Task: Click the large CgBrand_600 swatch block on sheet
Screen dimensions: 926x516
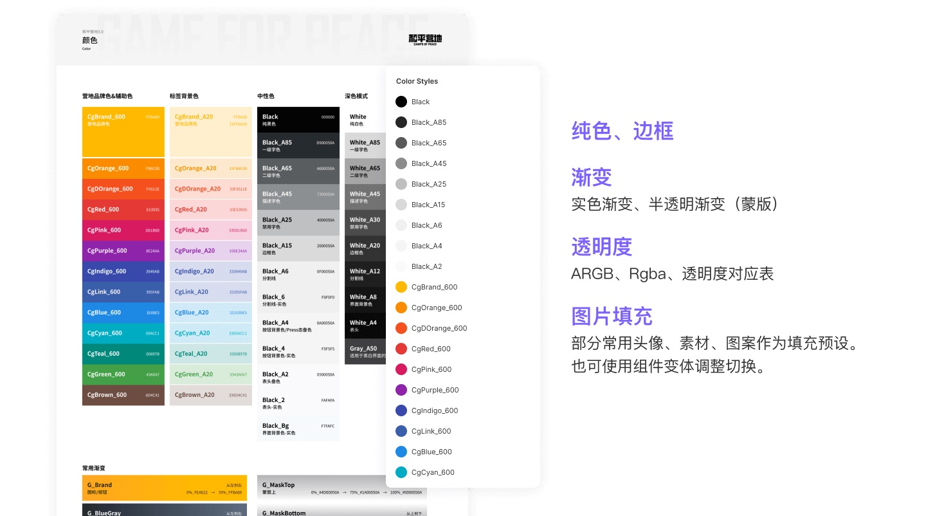Action: (123, 132)
